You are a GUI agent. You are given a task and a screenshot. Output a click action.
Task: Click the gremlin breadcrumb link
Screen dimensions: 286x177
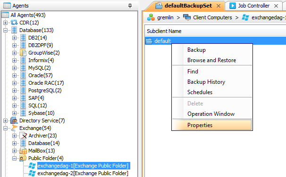tap(165, 17)
